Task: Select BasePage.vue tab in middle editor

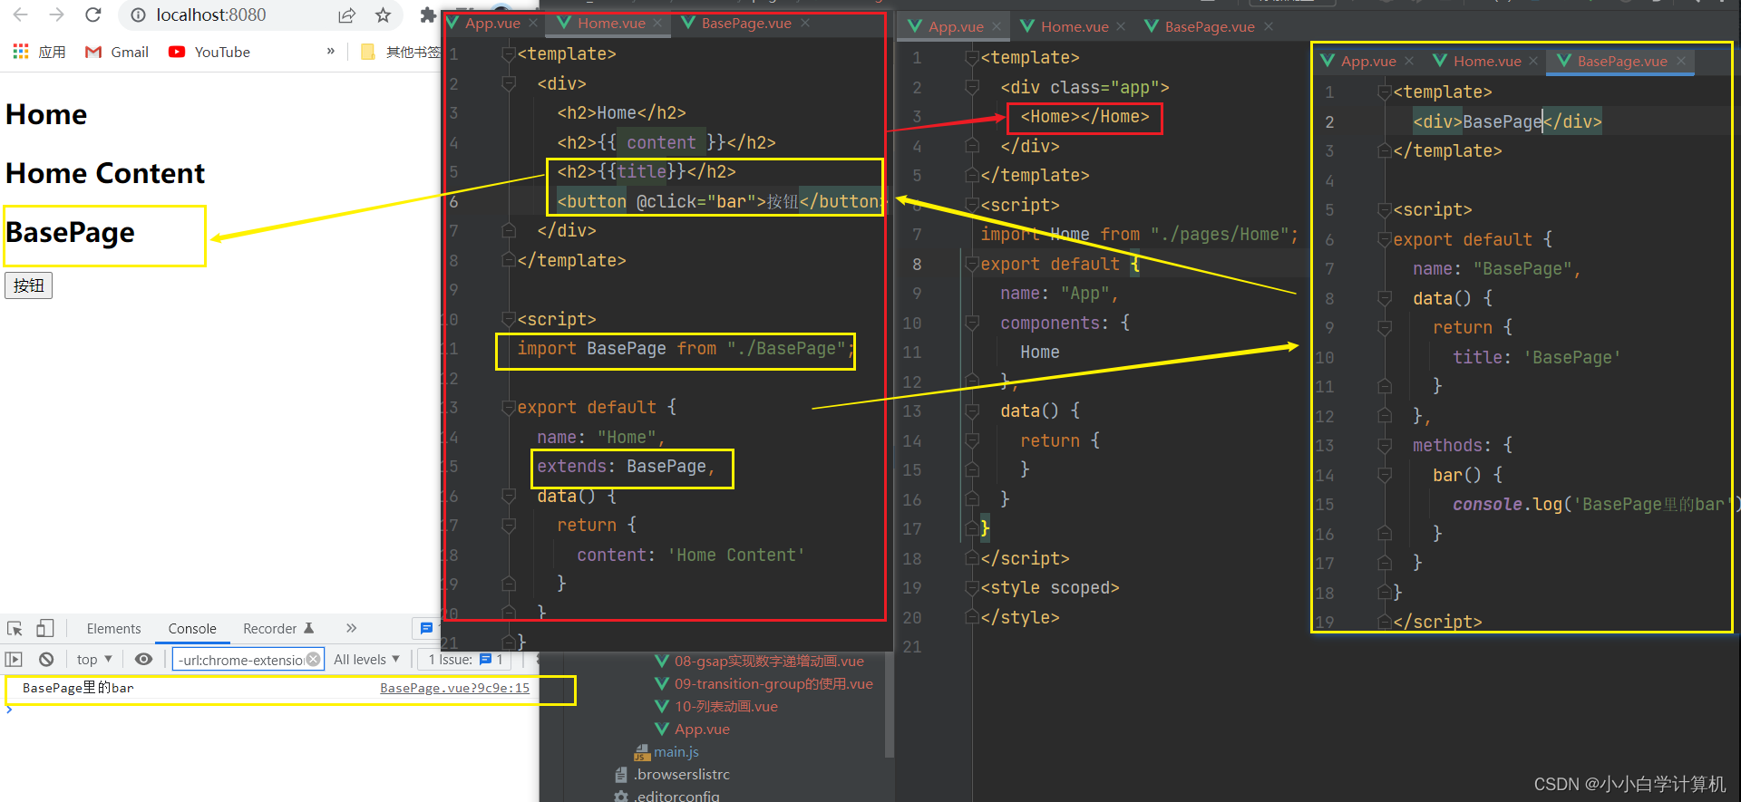Action: point(1209,26)
